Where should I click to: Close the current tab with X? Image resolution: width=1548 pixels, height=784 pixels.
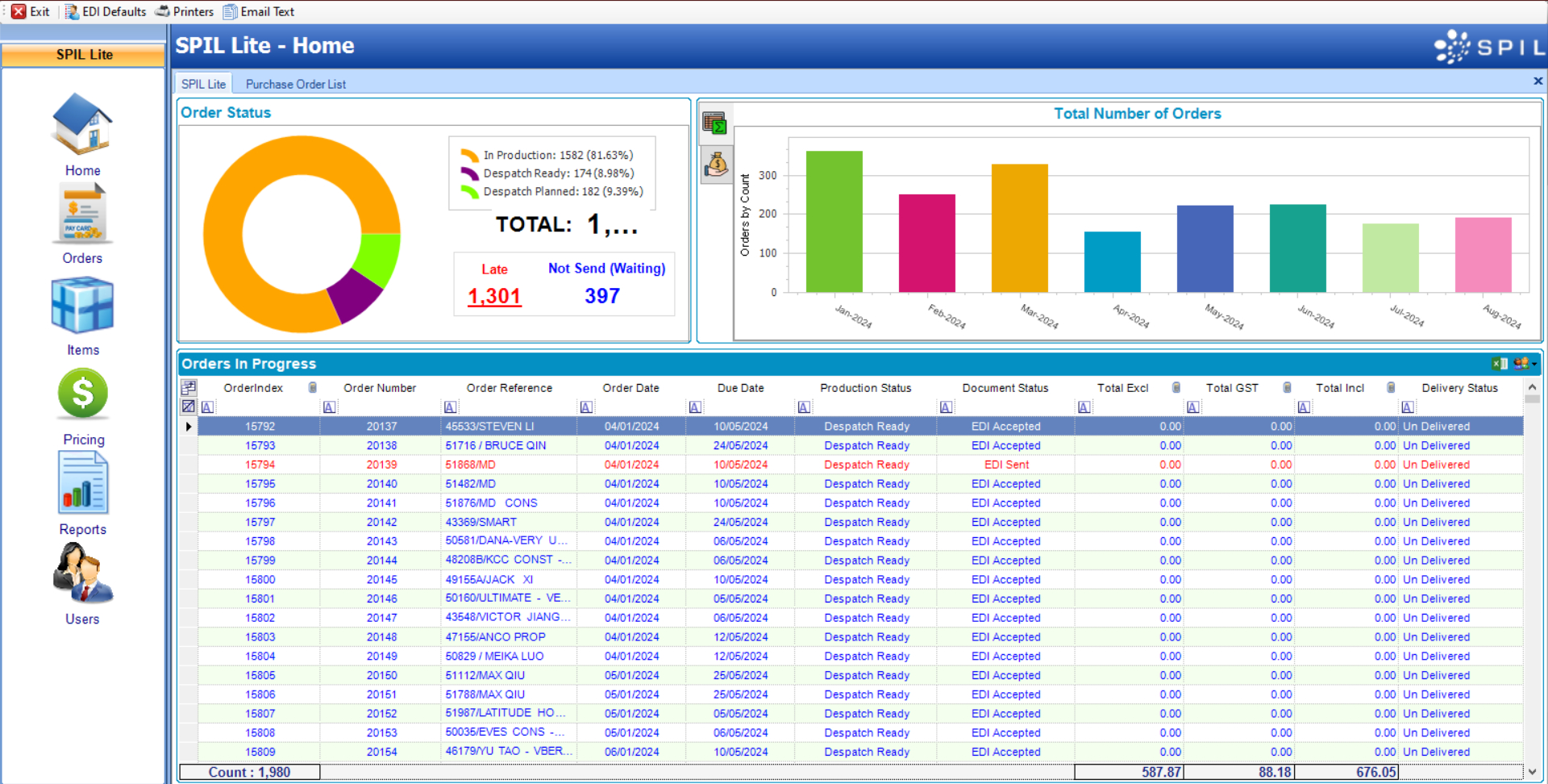(1538, 81)
